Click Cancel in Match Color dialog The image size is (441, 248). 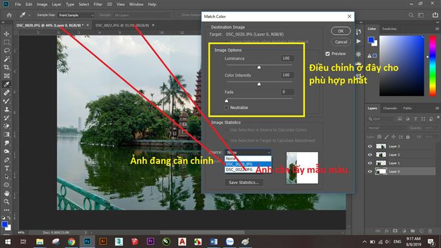click(x=340, y=42)
